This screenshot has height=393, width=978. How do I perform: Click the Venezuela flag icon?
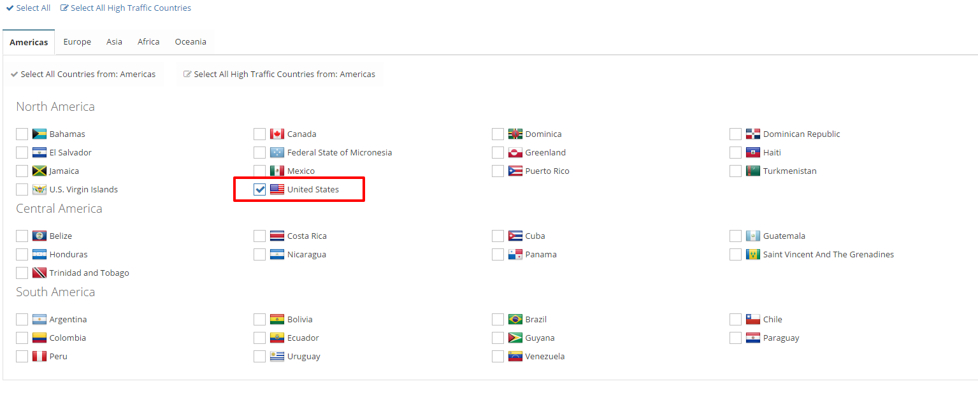coord(515,356)
